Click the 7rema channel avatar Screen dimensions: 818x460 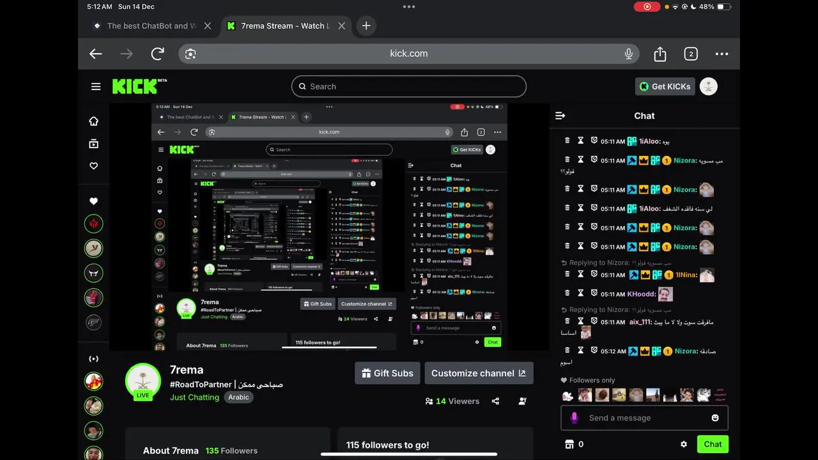(x=143, y=381)
